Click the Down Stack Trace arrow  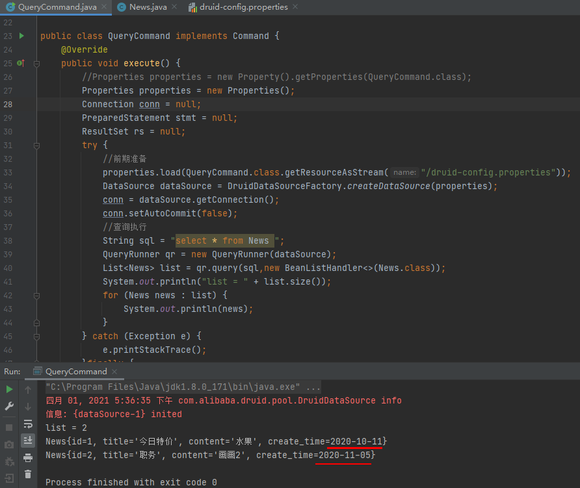point(28,406)
